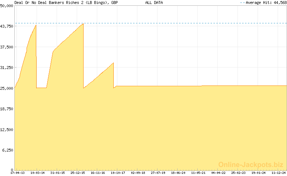Click the dashed blue average hit line
This screenshot has height=176, width=287.
(179, 23)
